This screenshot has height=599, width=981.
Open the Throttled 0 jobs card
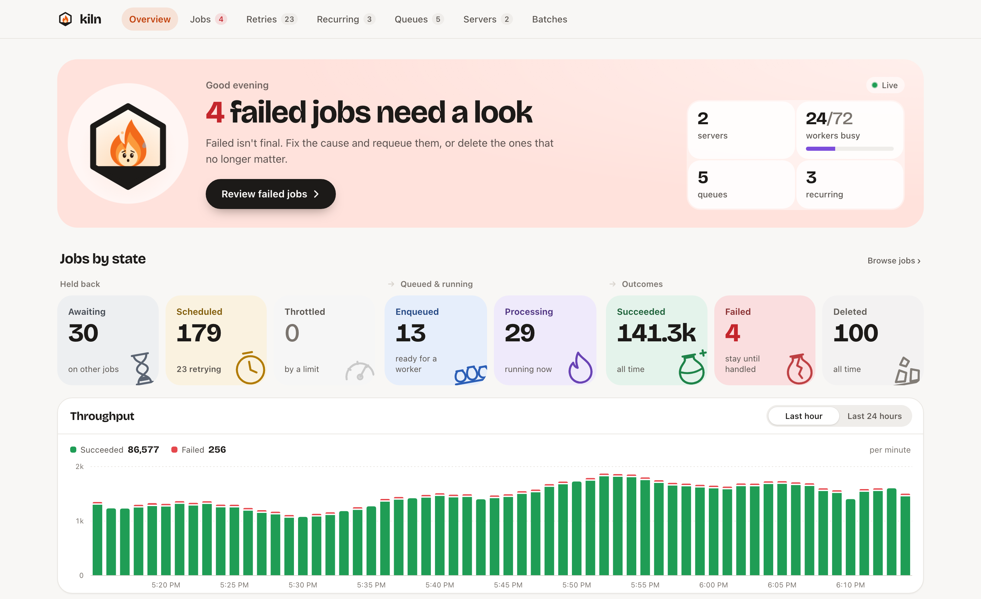coord(325,340)
